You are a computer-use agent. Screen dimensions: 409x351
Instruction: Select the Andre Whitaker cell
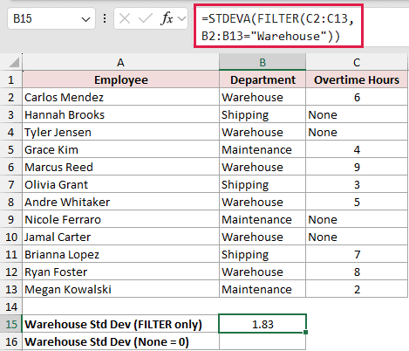pos(120,202)
